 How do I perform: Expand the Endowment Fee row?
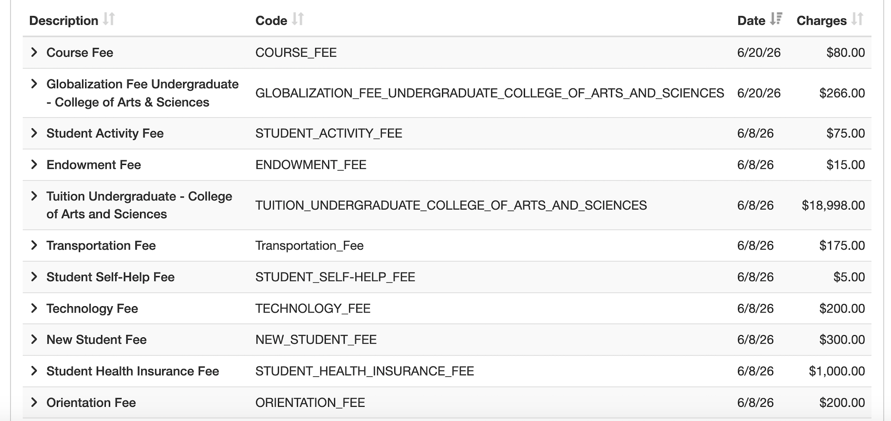[34, 164]
